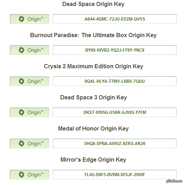Click the Origin swirl icon for Burnout Paradise
Image resolution: width=184 pixels, height=185 pixels.
pos(22,50)
